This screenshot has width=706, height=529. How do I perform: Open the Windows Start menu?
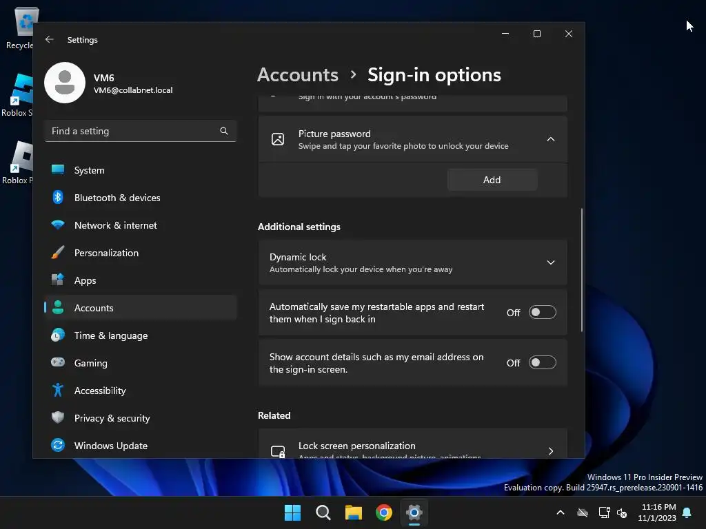tap(292, 512)
